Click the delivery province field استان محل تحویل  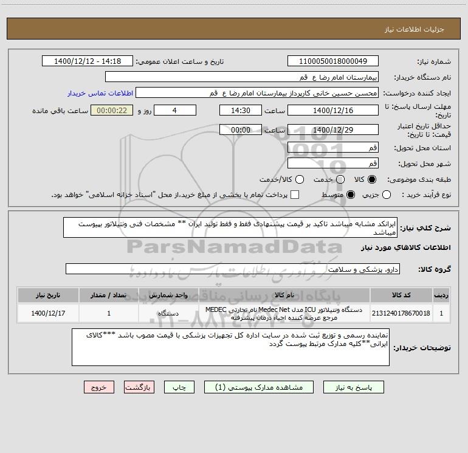(x=333, y=147)
